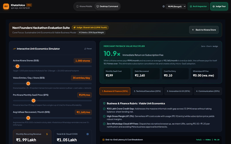Click the check icon next to ₹20 Lakh Crore Credit Gap
This screenshot has height=144, width=231.
pos(104,109)
